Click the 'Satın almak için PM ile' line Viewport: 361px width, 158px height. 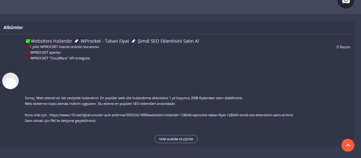click(60, 121)
